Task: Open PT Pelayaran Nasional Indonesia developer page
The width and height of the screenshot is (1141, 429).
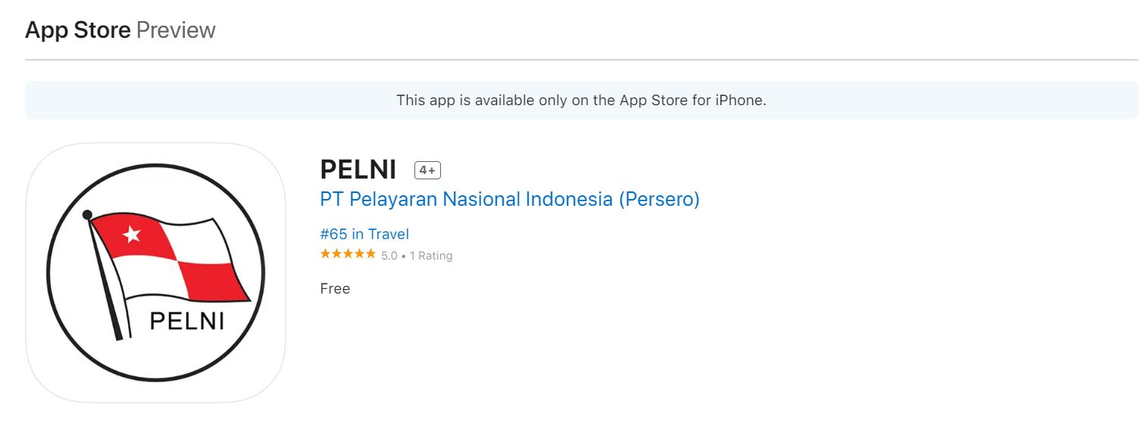Action: pyautogui.click(x=509, y=199)
